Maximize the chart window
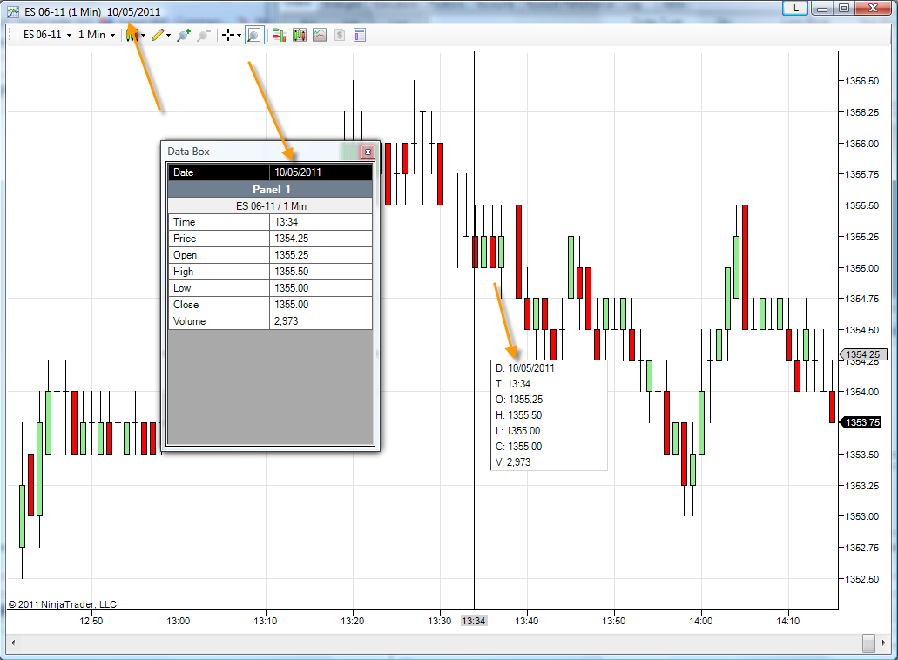Screen dimensions: 898x660 point(844,8)
